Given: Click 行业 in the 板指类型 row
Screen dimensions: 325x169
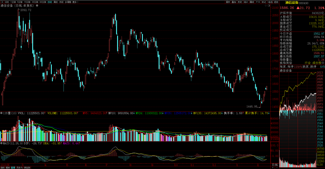Looking at the screenshot, I should pyautogui.click(x=308, y=63).
